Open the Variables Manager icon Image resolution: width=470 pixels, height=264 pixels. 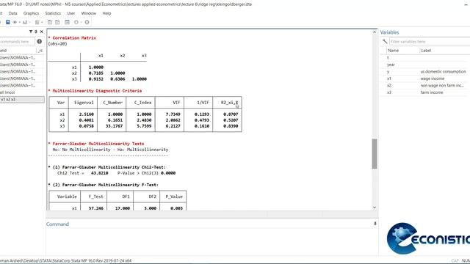[67, 22]
